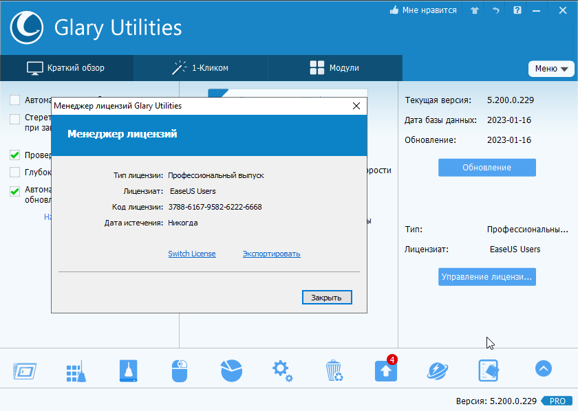Select the license code 3788-6167-9582-6222-6668

pyautogui.click(x=215, y=207)
